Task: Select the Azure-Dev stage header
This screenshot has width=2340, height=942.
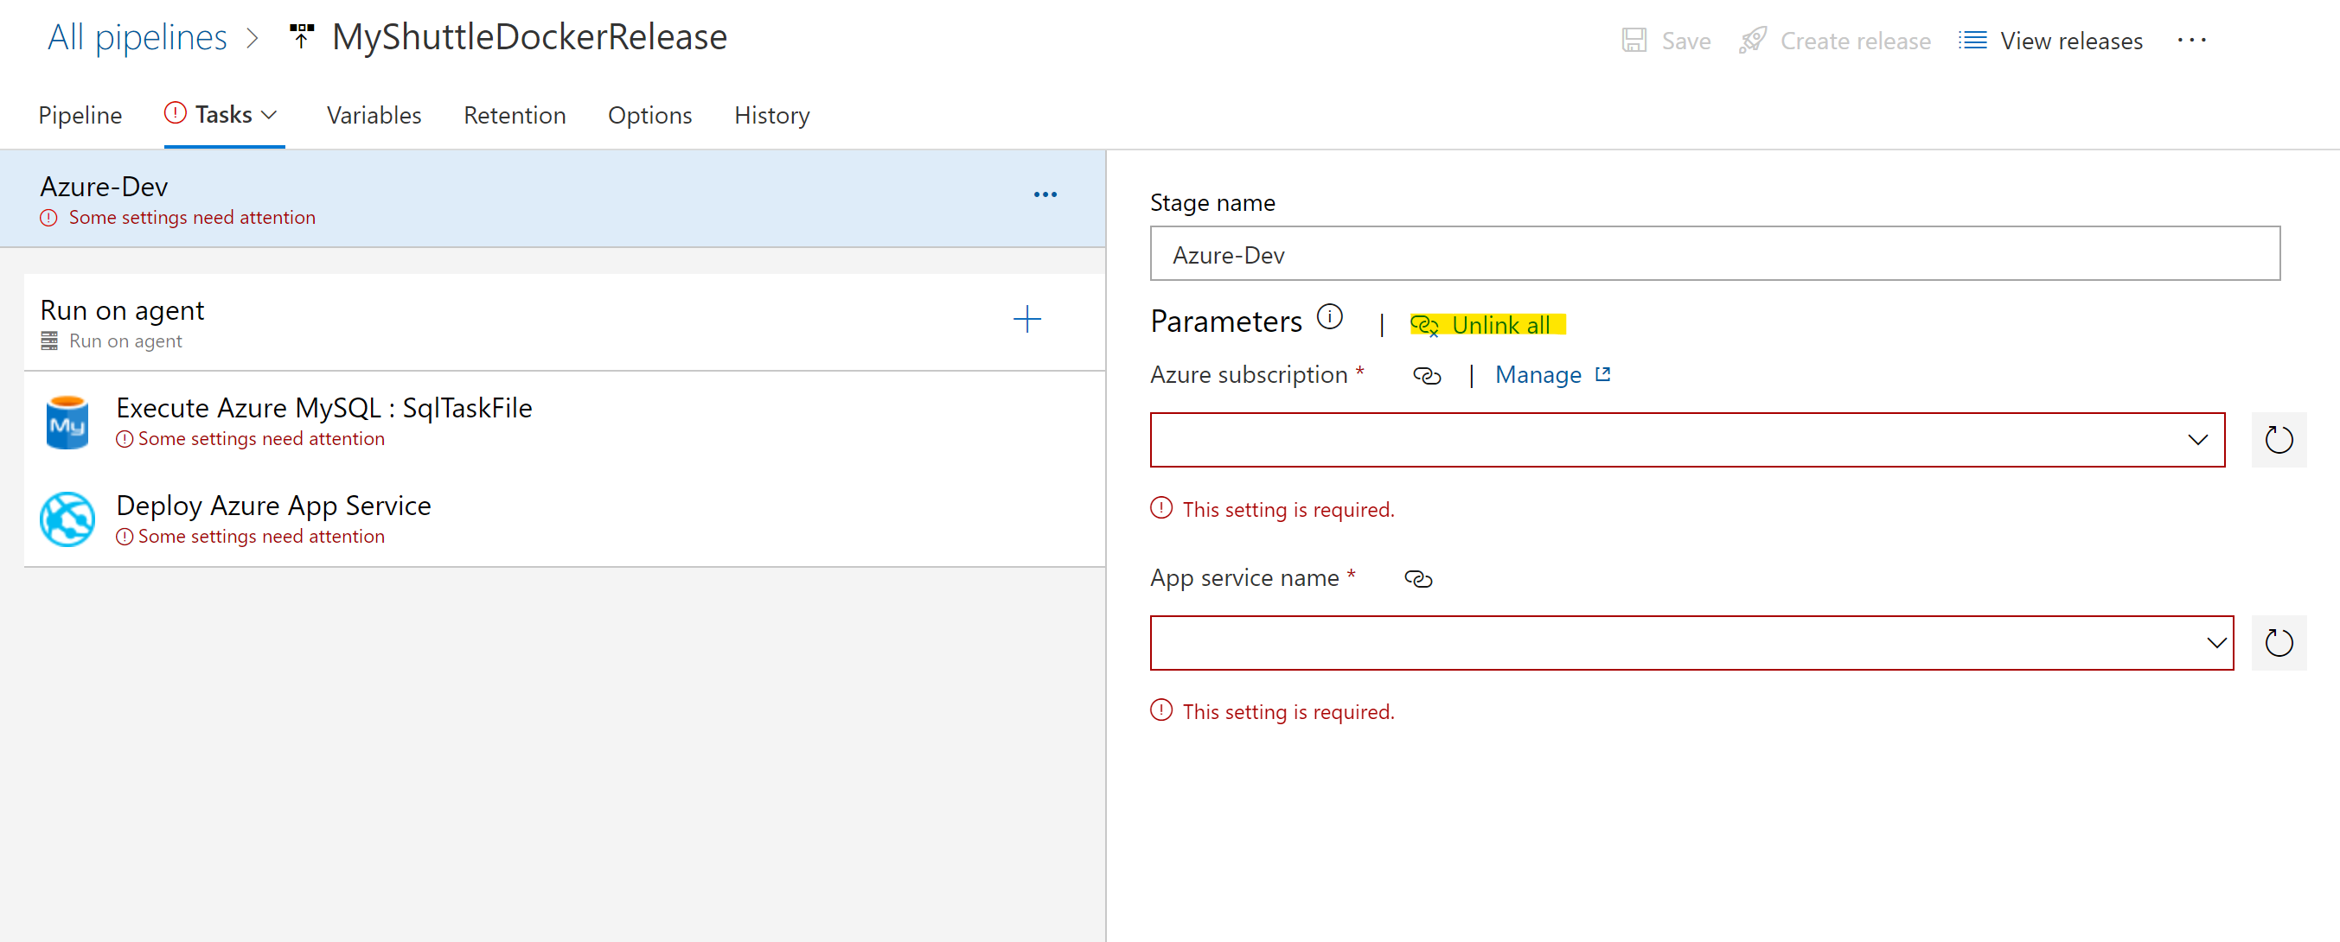Action: click(553, 199)
